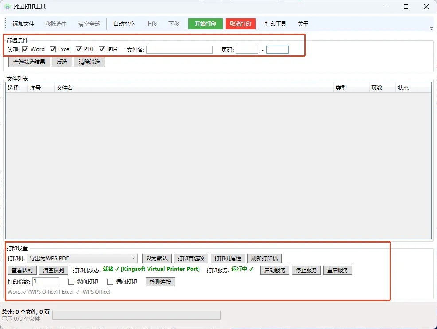Image resolution: width=437 pixels, height=329 pixels.
Task: Open the 打印工具 menu
Action: tap(275, 23)
